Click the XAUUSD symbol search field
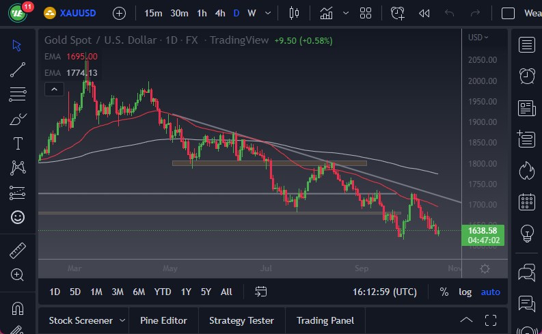 click(77, 13)
